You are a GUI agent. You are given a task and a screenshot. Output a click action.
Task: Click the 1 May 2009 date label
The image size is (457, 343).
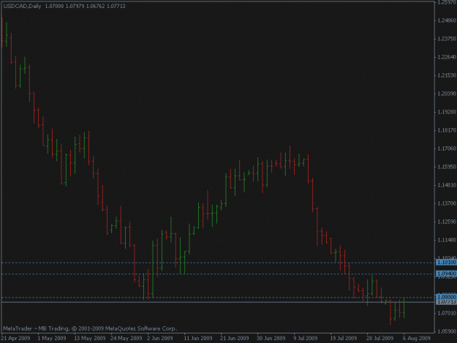[x=52, y=339]
